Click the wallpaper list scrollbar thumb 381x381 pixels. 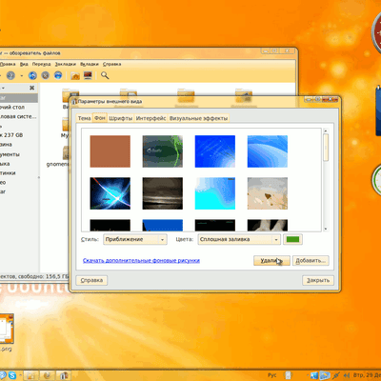(326, 148)
